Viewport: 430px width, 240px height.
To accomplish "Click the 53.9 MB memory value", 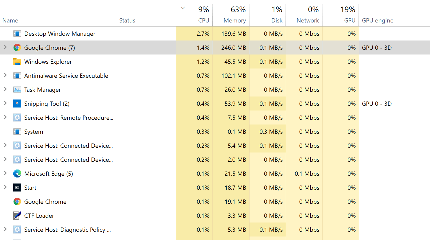I will pyautogui.click(x=235, y=104).
